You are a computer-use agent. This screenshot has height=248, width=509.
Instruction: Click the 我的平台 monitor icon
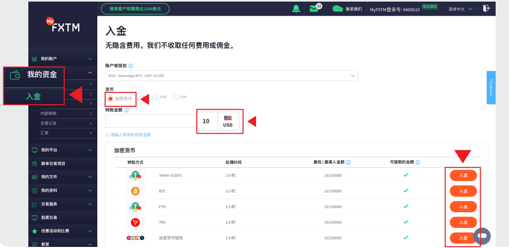pos(35,150)
